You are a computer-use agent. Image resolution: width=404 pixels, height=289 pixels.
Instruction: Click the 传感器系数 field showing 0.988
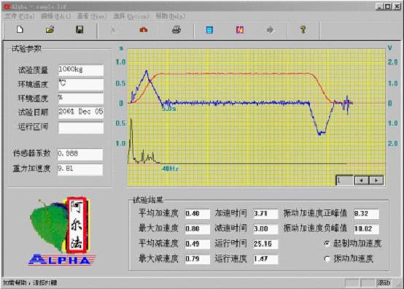pyautogui.click(x=80, y=154)
